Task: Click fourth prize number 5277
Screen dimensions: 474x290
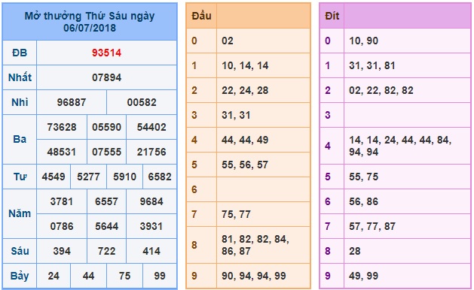Action: click(x=88, y=177)
